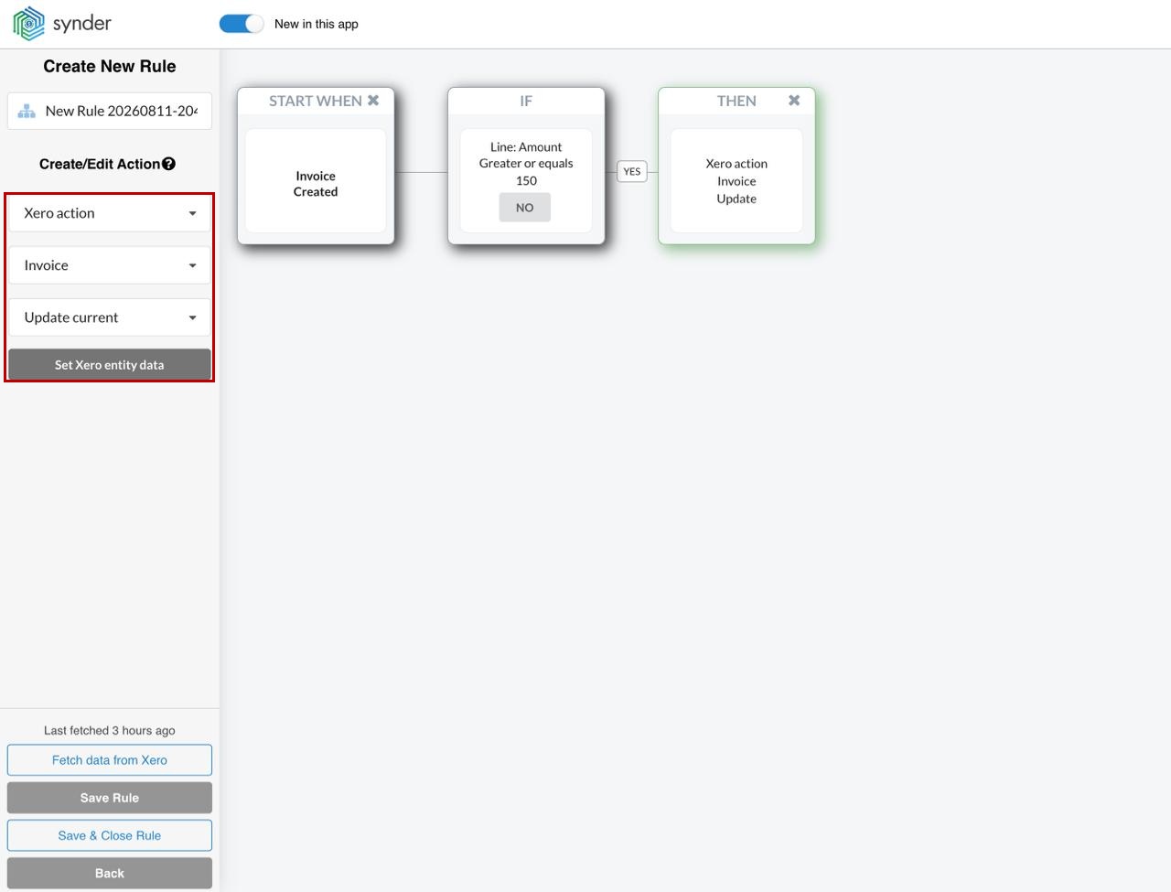
Task: Click the rule hierarchy icon beside rule name
Action: coord(27,112)
